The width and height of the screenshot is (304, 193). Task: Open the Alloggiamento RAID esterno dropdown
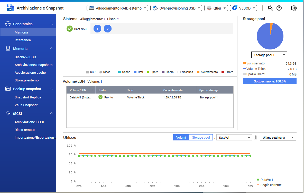(x=117, y=8)
